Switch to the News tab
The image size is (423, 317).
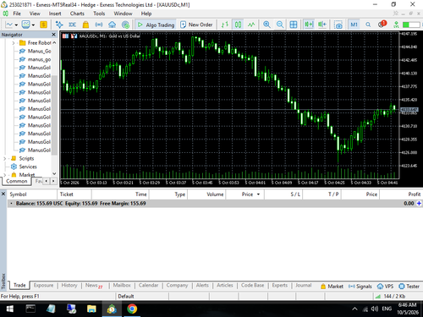pyautogui.click(x=94, y=285)
